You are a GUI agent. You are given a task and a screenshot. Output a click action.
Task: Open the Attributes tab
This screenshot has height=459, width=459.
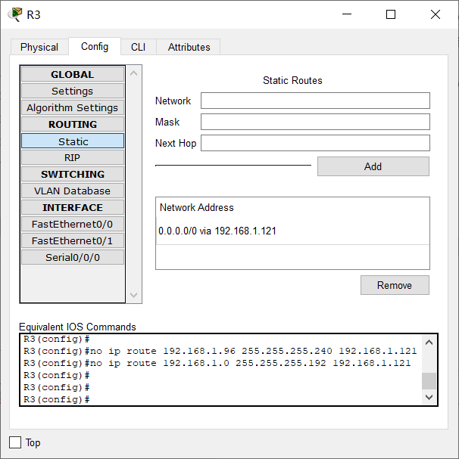189,47
